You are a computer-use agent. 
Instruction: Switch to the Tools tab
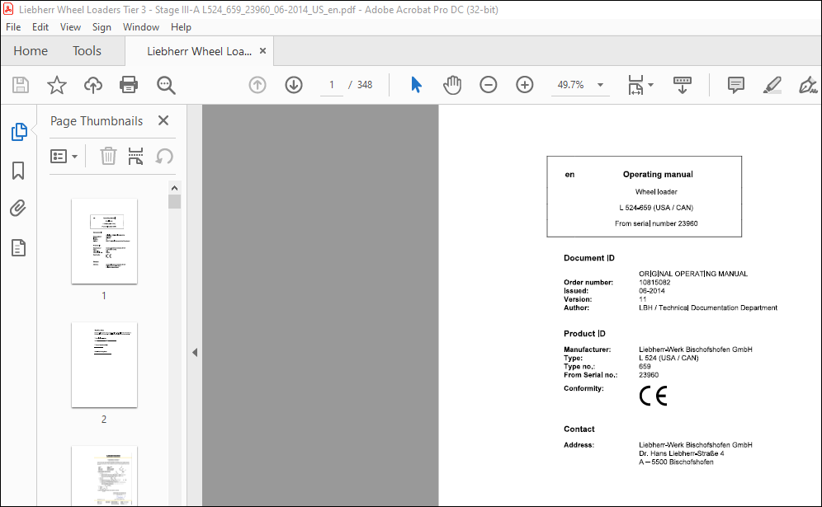(87, 51)
